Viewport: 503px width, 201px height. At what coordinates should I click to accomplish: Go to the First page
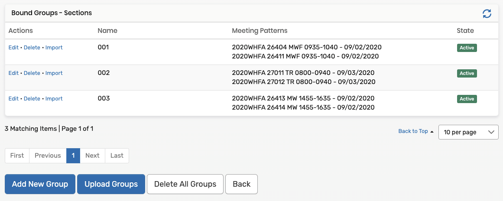point(17,156)
